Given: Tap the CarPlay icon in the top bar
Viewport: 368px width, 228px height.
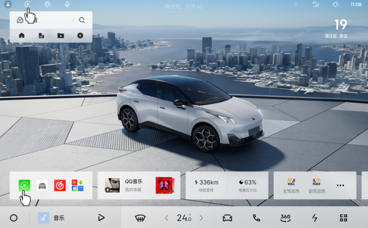Looking at the screenshot, I should coord(27,4).
